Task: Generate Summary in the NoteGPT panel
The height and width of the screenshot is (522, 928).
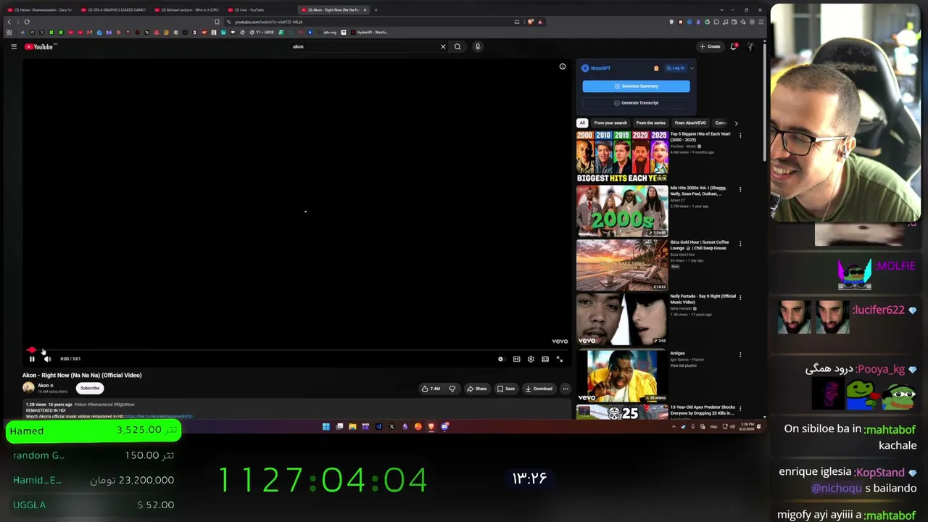Action: pos(636,86)
